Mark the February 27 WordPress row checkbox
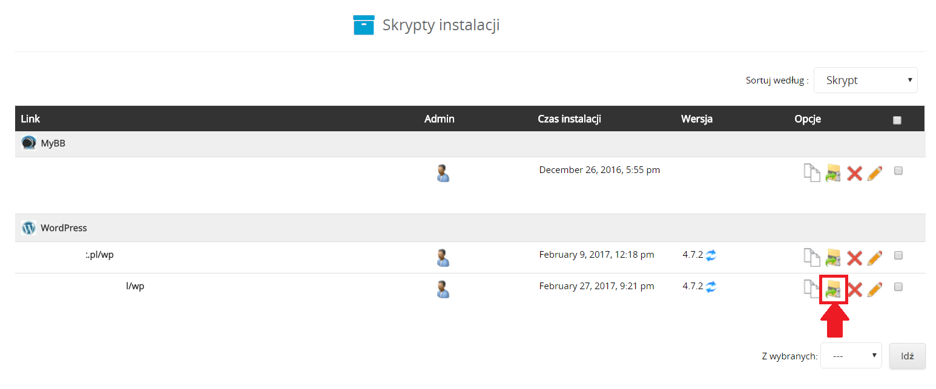The height and width of the screenshot is (389, 936). click(898, 287)
